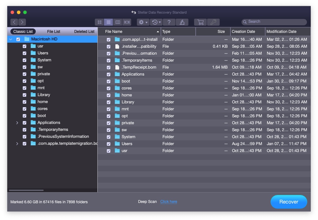Select the usr row in file list

[x=204, y=151]
